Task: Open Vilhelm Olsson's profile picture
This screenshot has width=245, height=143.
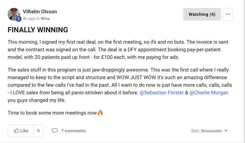Action: [x=14, y=14]
